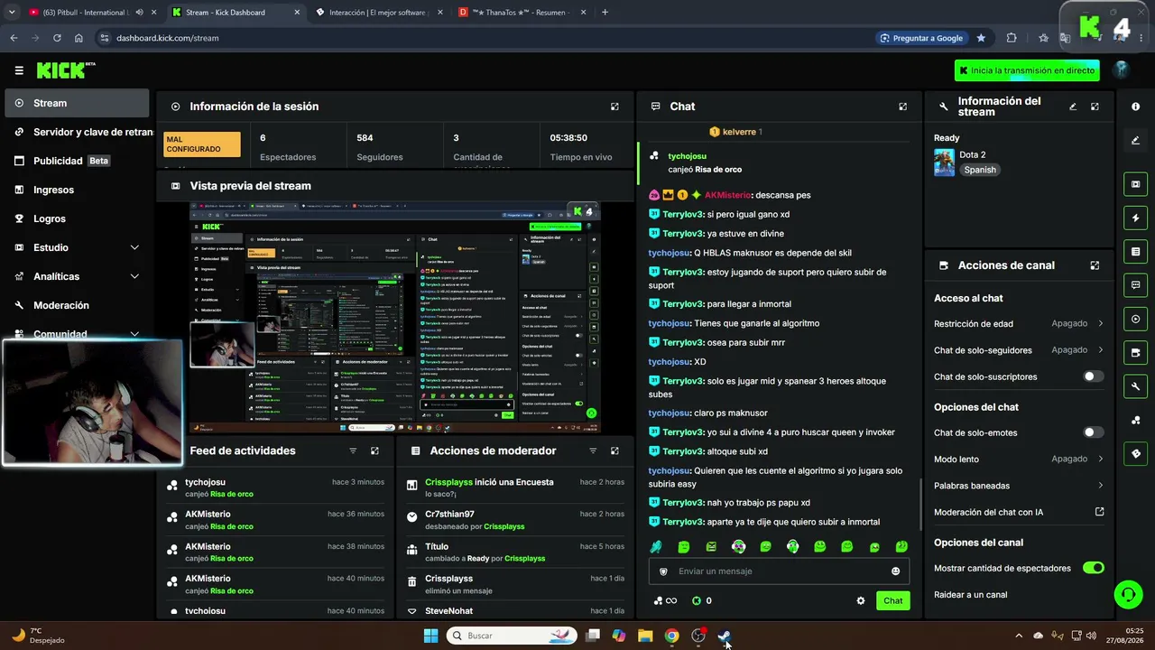
Task: Show hidden system tray icons
Action: pos(1019,636)
